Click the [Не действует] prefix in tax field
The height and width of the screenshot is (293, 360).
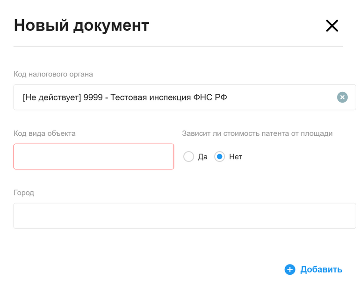[x=52, y=98]
